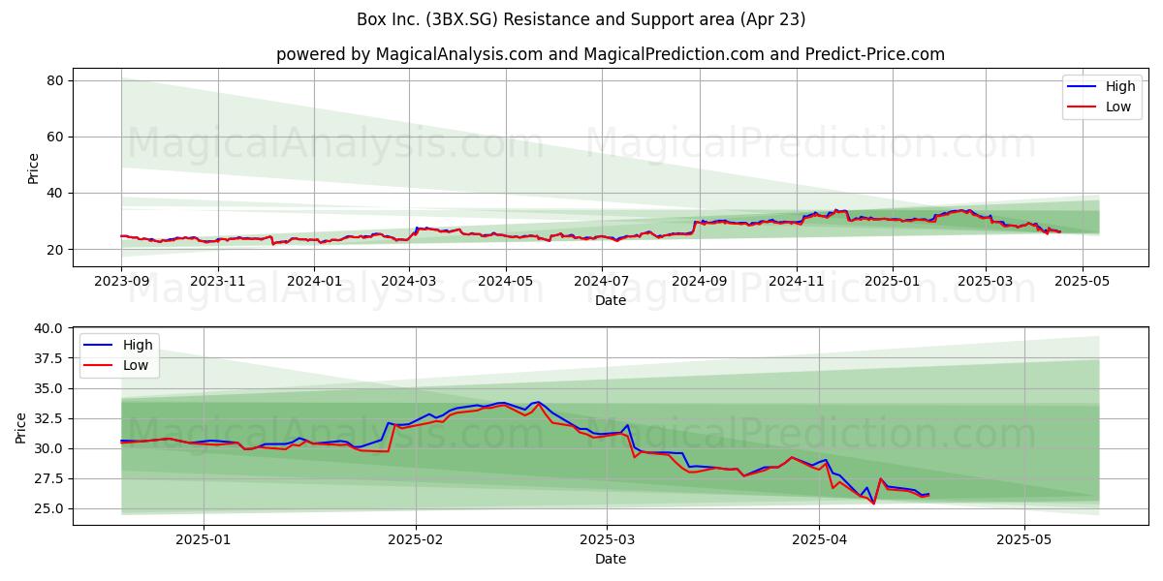Click the '2025-03' tick label on the bottom chart
This screenshot has width=1163, height=581.
(x=608, y=539)
